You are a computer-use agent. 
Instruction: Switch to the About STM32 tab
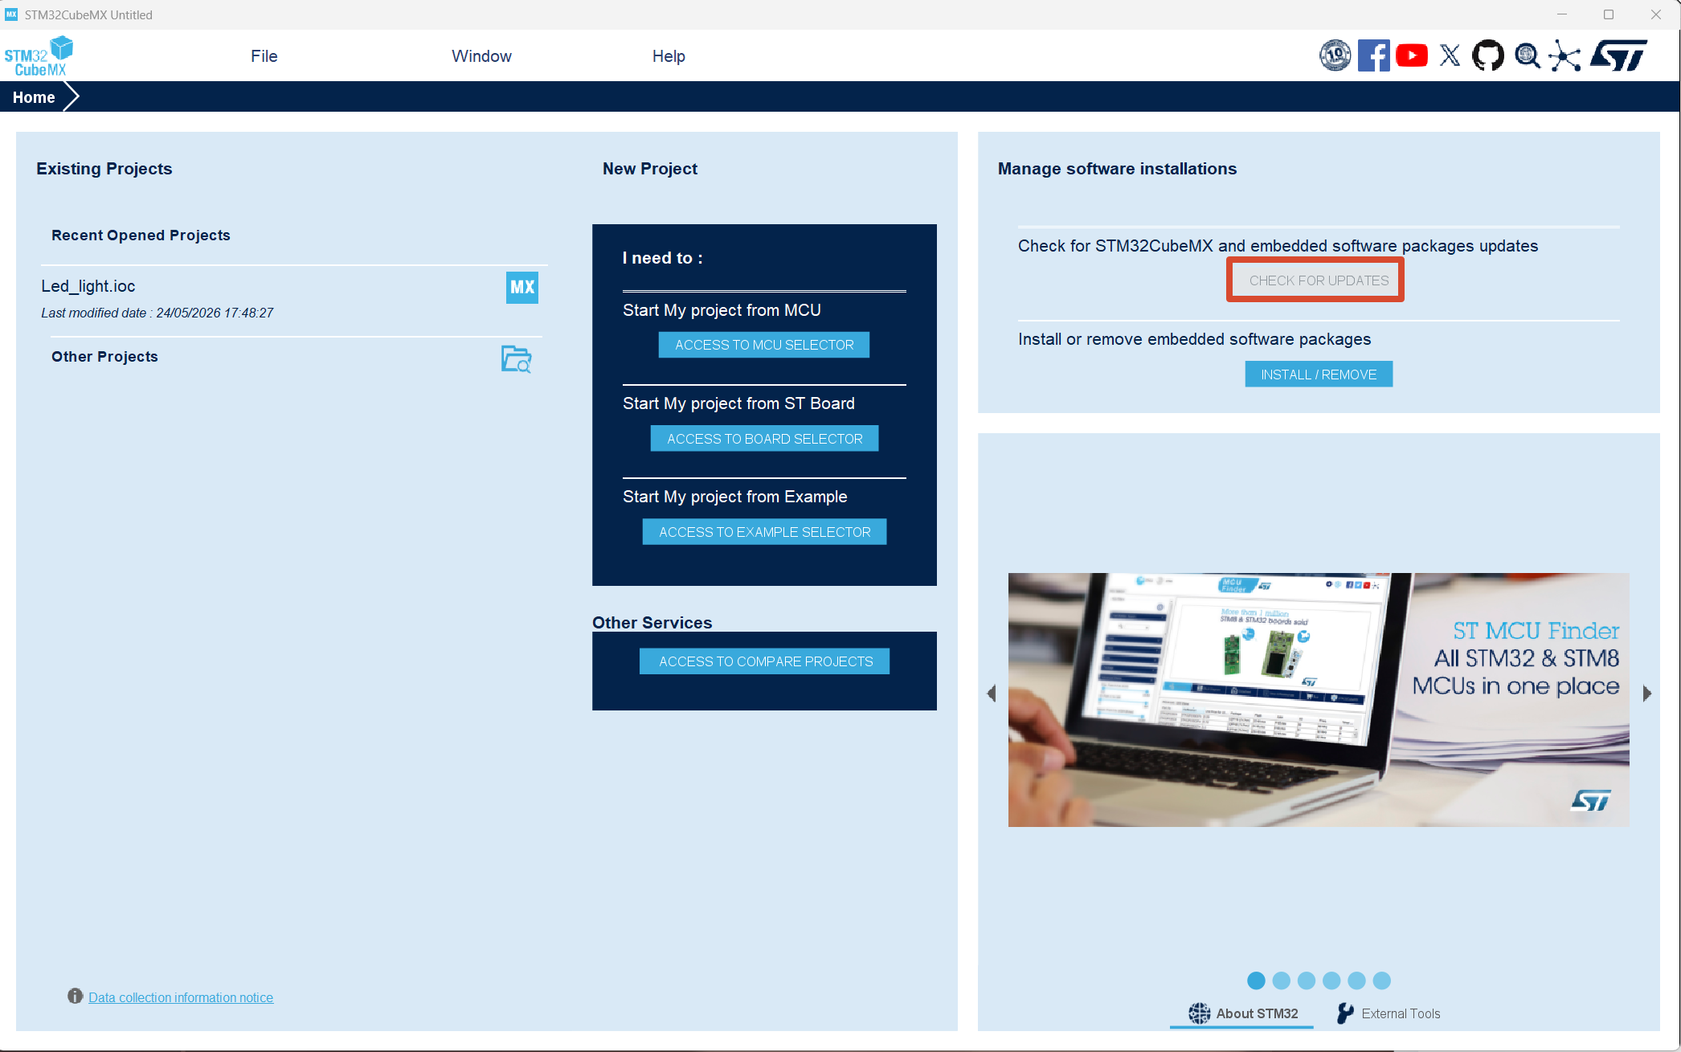[x=1242, y=1014]
